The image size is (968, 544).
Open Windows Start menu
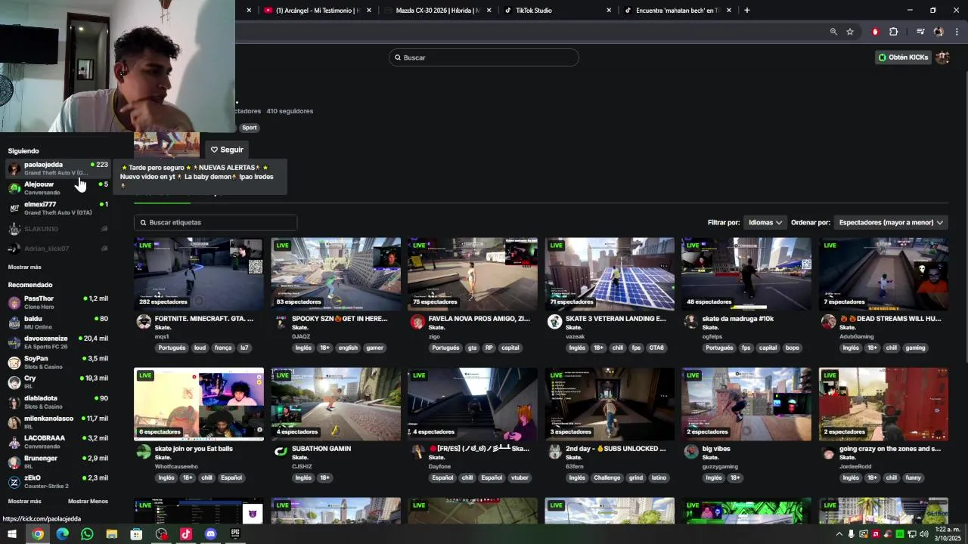[13, 534]
